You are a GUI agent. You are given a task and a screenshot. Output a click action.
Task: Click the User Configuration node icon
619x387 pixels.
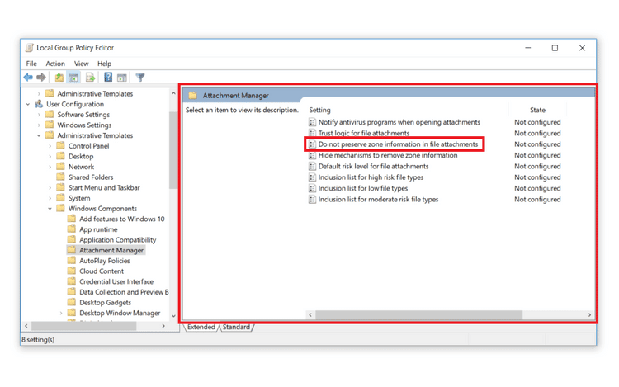coord(39,104)
